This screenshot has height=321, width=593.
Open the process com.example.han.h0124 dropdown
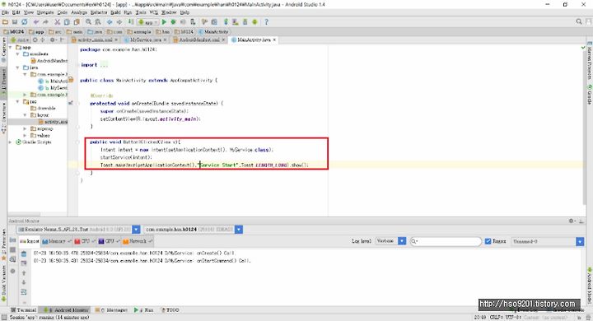pos(239,230)
